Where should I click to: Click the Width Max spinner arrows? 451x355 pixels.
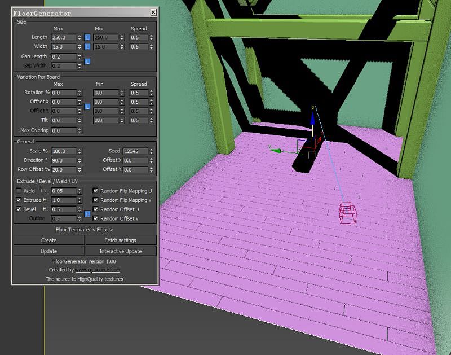pyautogui.click(x=79, y=47)
